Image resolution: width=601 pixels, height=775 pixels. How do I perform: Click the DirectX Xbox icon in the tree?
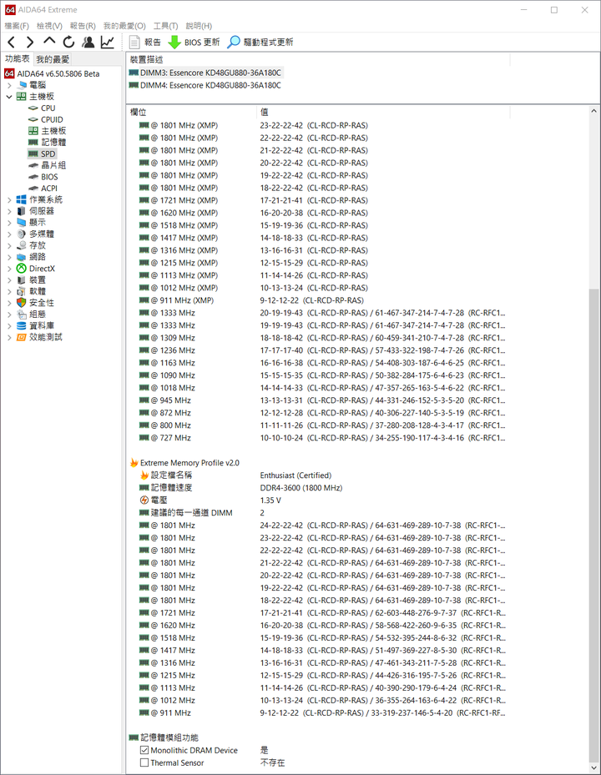click(x=21, y=269)
